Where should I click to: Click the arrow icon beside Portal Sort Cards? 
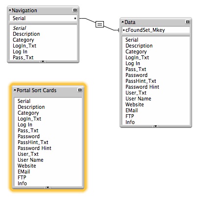(x=15, y=90)
